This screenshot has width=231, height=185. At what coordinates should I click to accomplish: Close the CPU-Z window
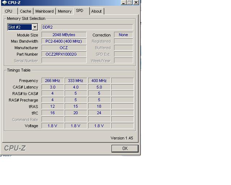click(136, 3)
